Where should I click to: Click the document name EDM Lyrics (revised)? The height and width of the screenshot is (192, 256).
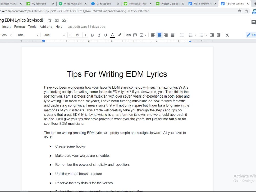(22, 20)
